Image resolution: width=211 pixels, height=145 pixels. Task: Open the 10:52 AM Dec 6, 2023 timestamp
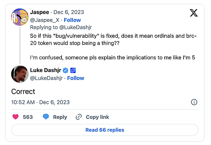pyautogui.click(x=40, y=102)
